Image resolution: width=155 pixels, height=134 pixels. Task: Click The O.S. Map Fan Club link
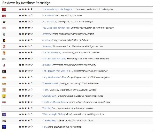click(54, 59)
